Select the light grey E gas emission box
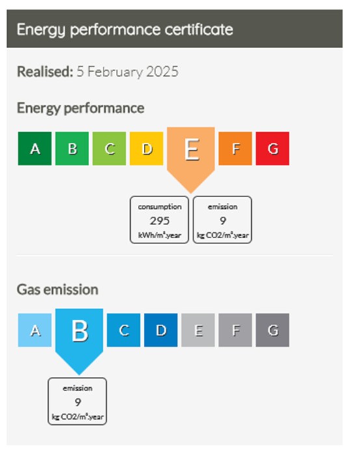The width and height of the screenshot is (356, 451). pos(198,330)
